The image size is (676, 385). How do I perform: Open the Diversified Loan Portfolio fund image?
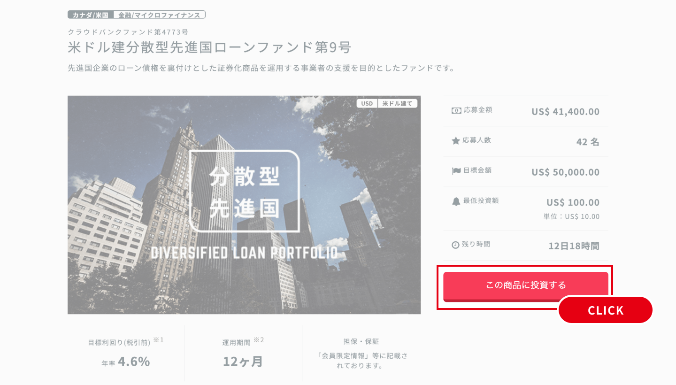click(x=244, y=205)
